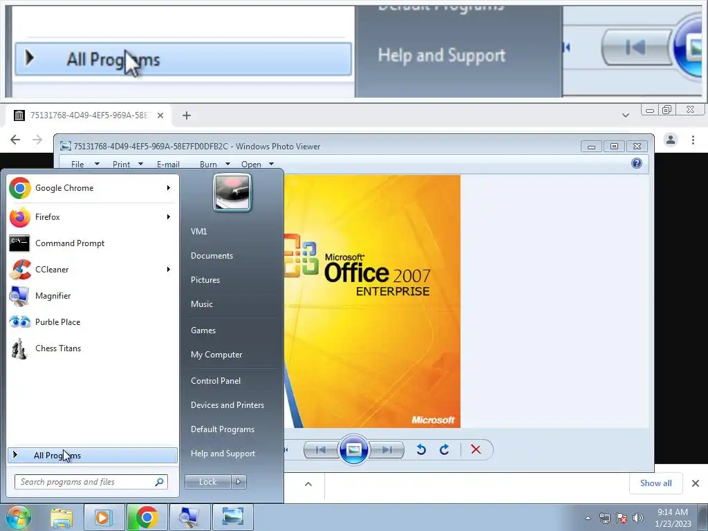Viewport: 708px width, 531px height.
Task: Open Command Prompt in Start menu
Action: pos(92,243)
